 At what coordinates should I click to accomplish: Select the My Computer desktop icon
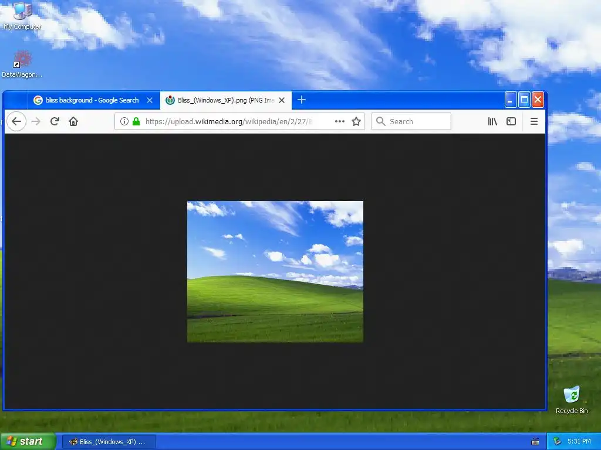pyautogui.click(x=22, y=16)
